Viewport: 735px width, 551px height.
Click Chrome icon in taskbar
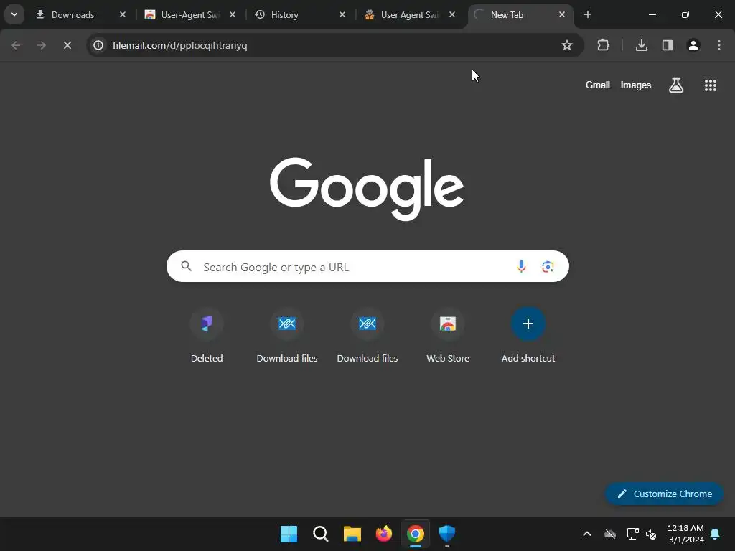416,534
